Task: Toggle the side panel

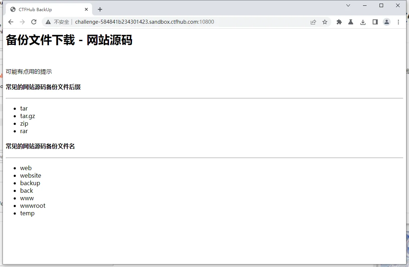Action: click(x=375, y=22)
